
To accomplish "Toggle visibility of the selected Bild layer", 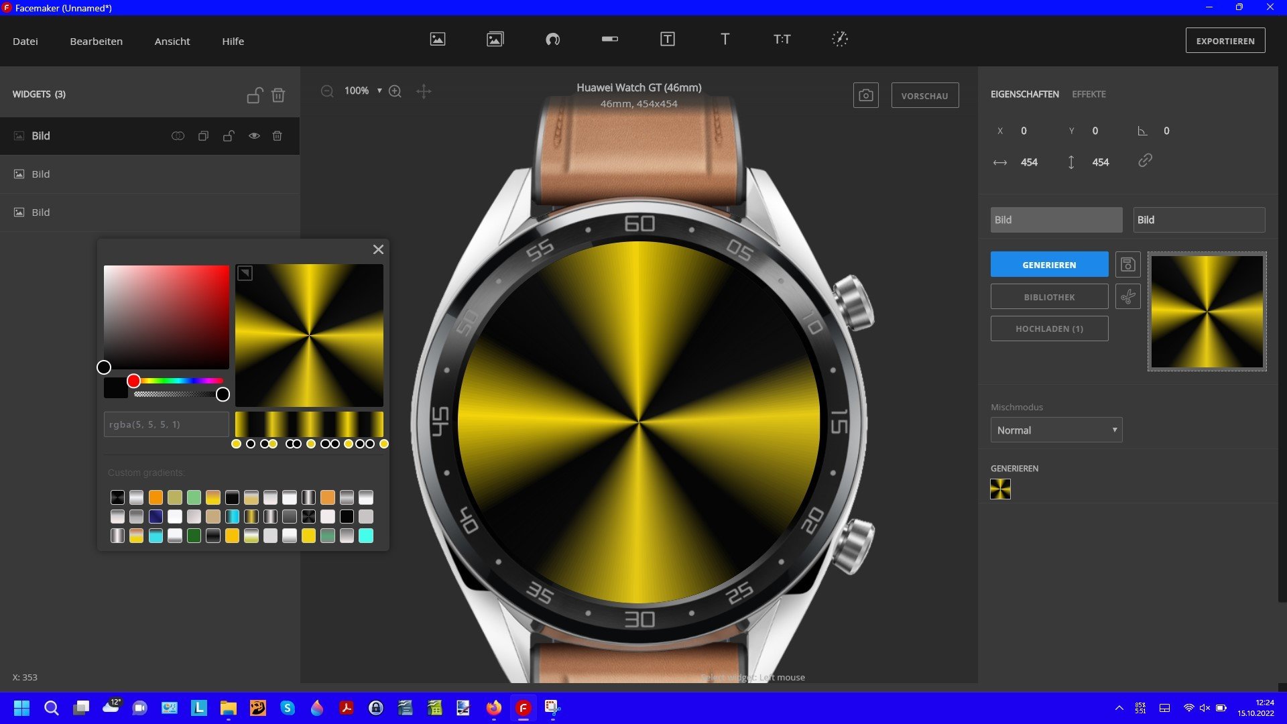I will click(254, 136).
